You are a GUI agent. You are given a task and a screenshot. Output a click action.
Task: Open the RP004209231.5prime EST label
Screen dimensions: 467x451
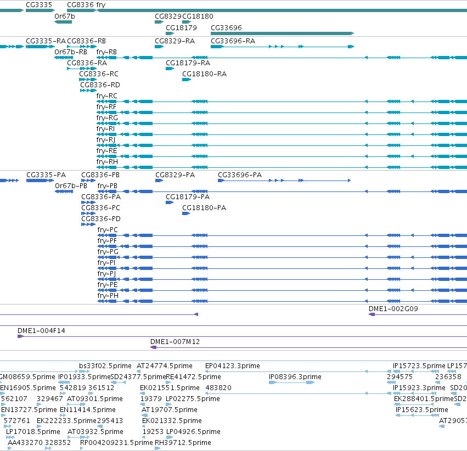(x=116, y=443)
